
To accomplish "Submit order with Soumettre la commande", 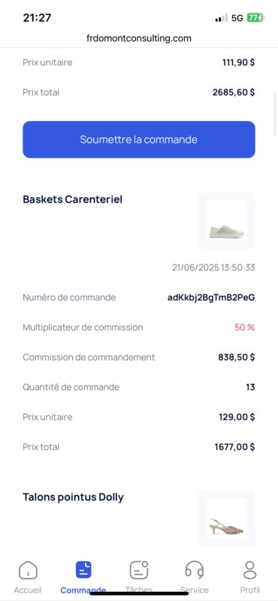I will pos(139,140).
